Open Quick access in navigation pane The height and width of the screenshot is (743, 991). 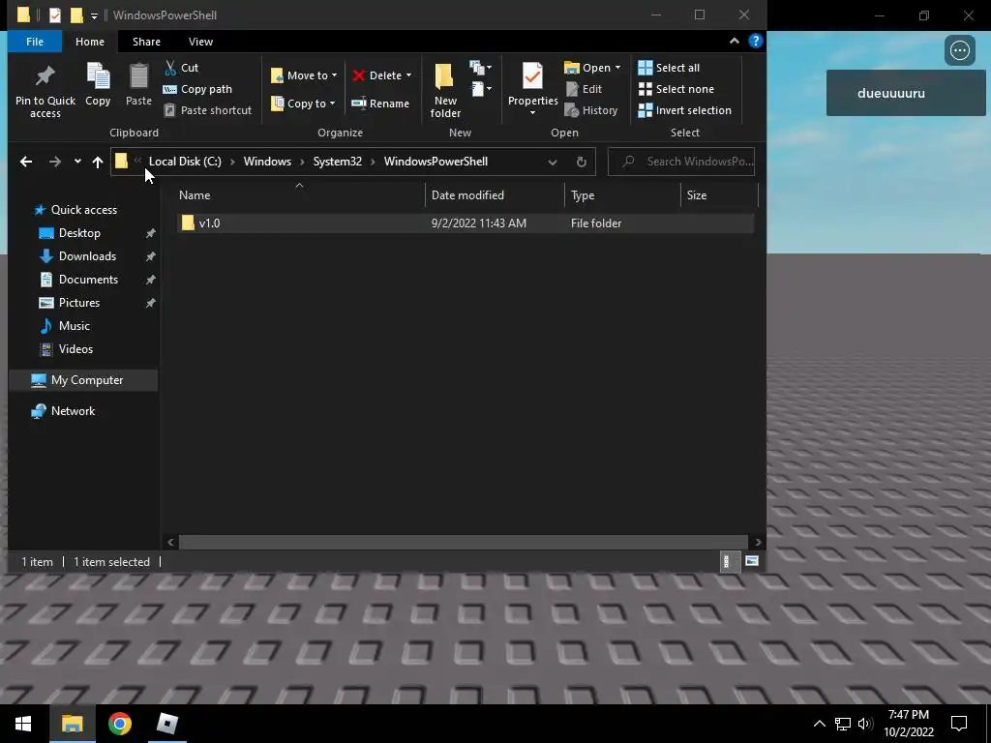tap(83, 210)
